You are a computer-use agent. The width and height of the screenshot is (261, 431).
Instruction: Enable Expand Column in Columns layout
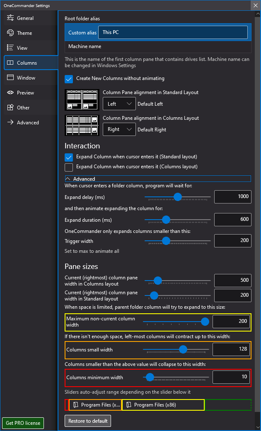click(69, 167)
